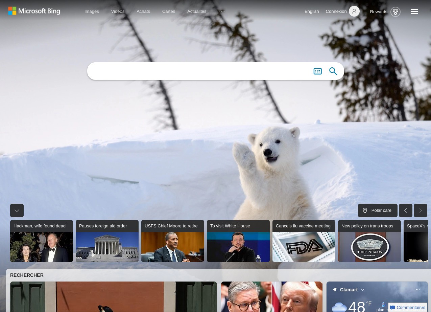Click the Microsoft Bing logo
431x312 pixels.
[x=34, y=11]
